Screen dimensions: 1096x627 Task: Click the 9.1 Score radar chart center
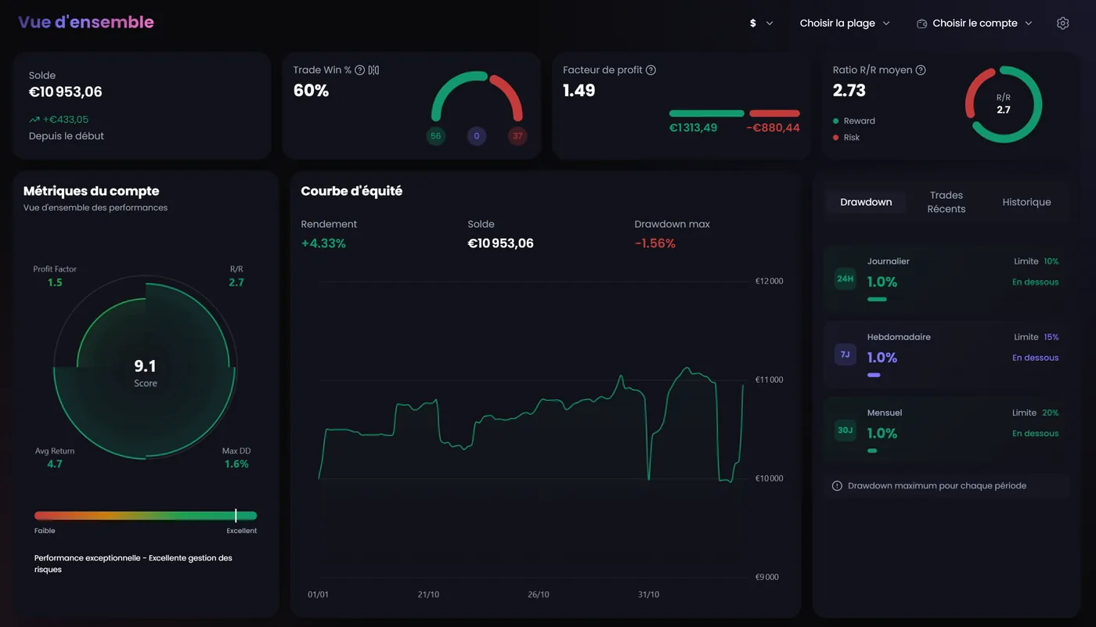(x=146, y=368)
